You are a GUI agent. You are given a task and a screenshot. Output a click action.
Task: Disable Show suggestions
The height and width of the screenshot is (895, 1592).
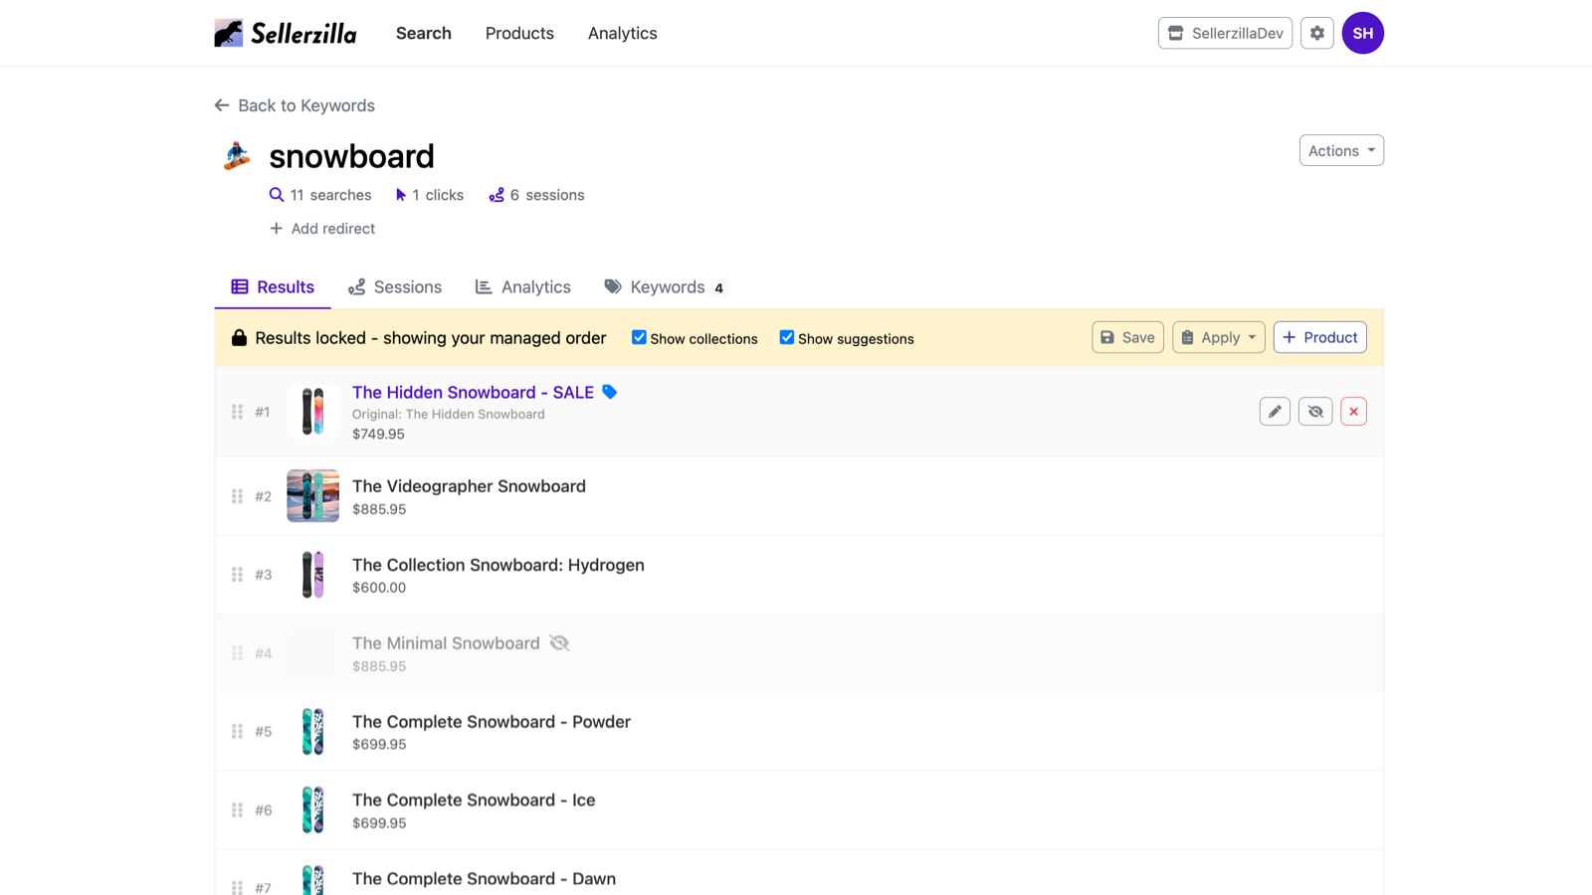(787, 337)
